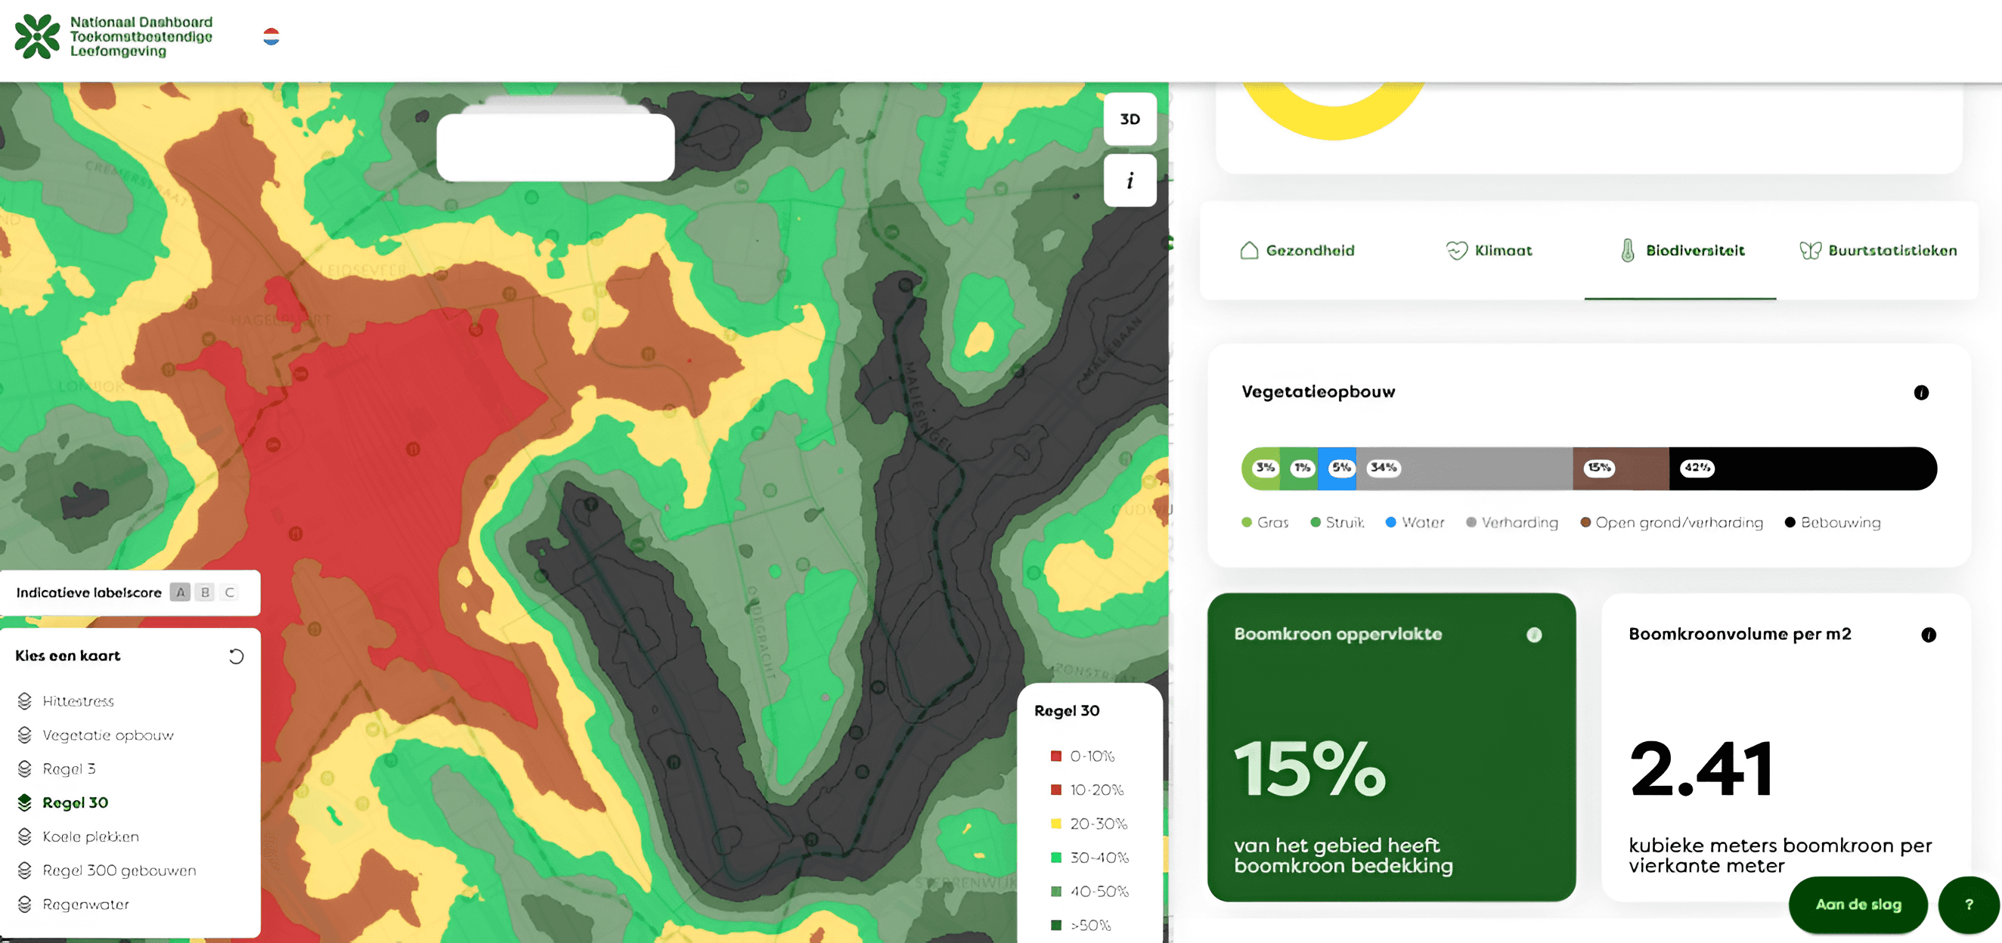Screen dimensions: 2002x943
Task: Select label score A
Action: (180, 592)
